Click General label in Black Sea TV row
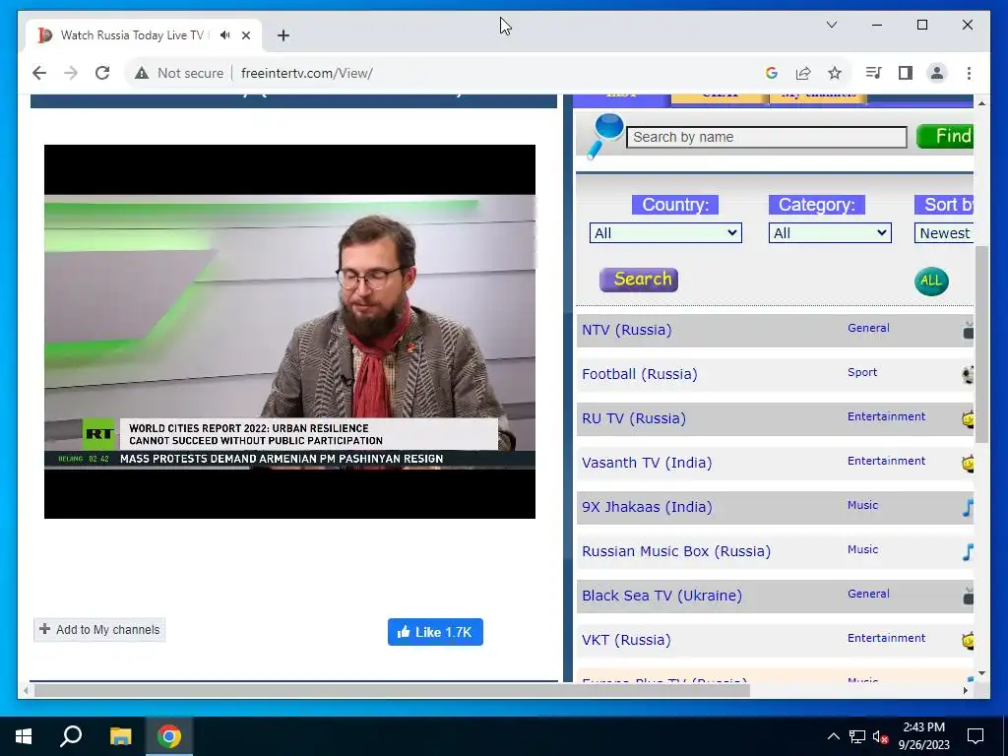 (868, 594)
